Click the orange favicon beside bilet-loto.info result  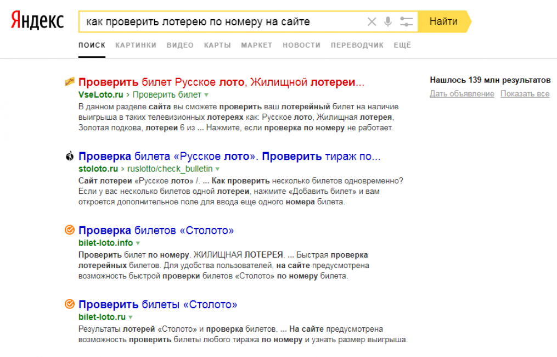70,230
